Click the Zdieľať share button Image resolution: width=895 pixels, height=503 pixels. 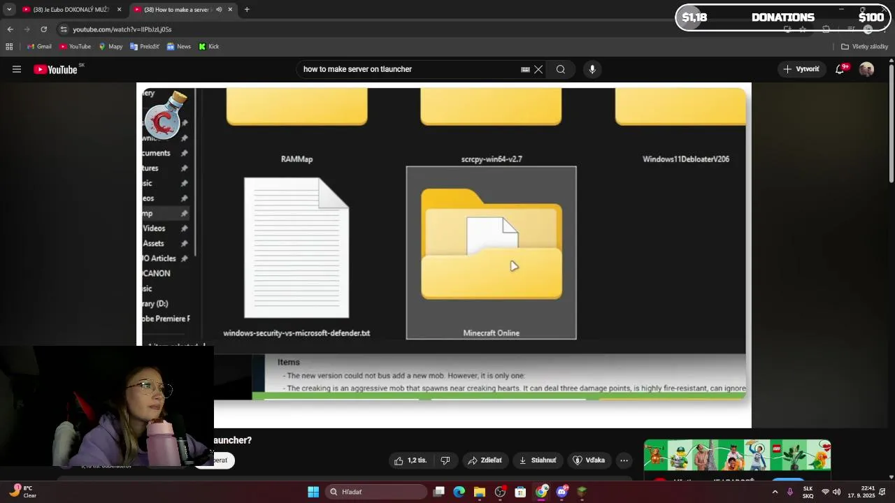pyautogui.click(x=485, y=460)
